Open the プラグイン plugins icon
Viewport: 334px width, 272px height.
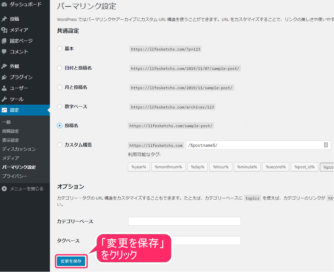point(4,77)
